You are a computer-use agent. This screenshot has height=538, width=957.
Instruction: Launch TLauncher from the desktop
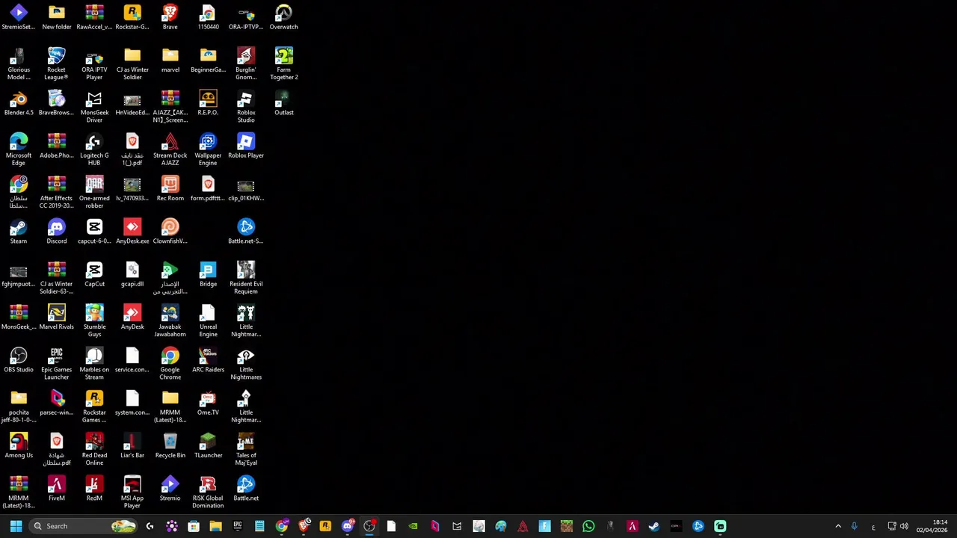208,446
